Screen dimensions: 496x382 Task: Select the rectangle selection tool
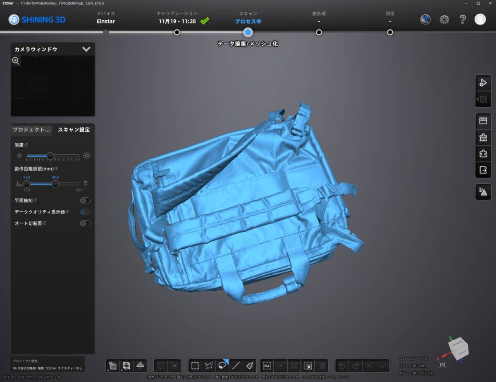pos(195,365)
